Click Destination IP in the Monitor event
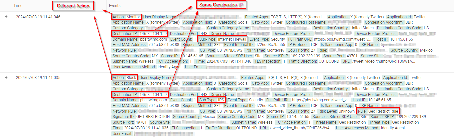Image resolution: width=454 pixels, height=138 pixels. point(139,34)
